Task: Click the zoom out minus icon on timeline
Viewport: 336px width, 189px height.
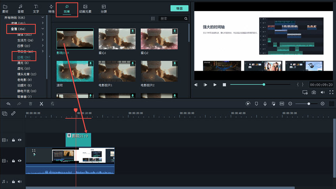Action: (x=290, y=104)
